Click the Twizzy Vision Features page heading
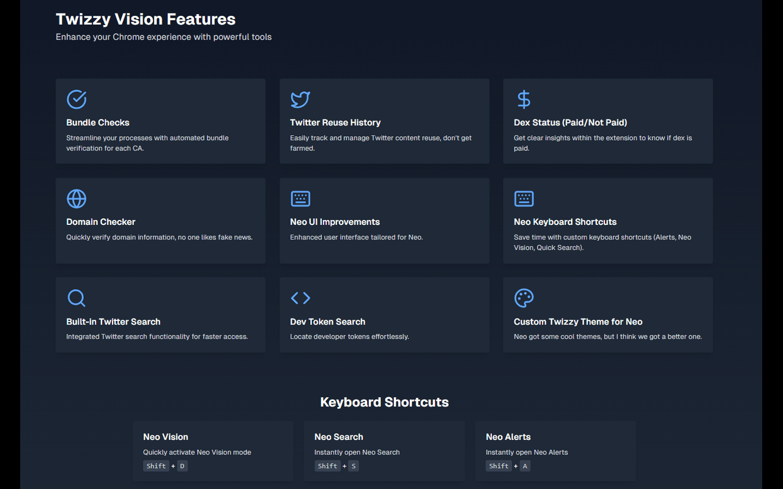This screenshot has height=489, width=783. point(146,19)
